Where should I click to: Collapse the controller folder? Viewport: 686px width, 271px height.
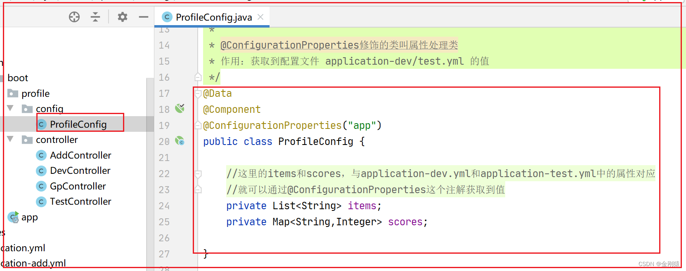[x=10, y=139]
